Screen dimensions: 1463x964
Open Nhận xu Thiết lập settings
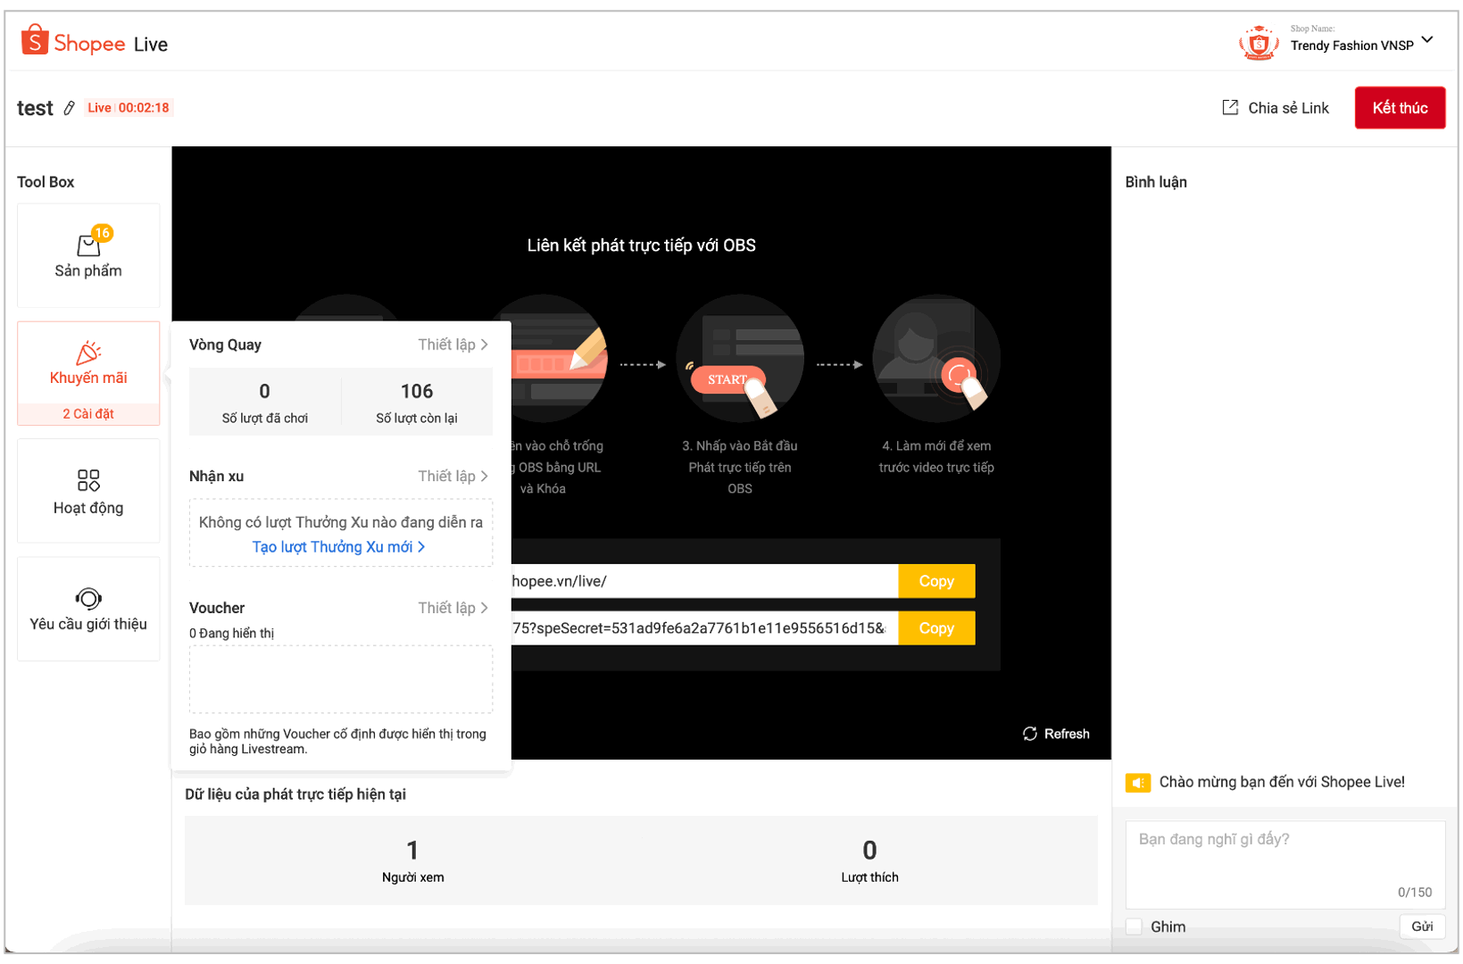[453, 476]
